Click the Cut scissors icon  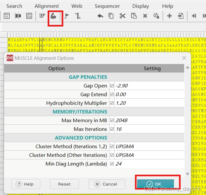[x=123, y=16]
